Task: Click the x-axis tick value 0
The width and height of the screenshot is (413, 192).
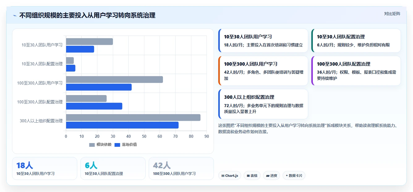Action: pos(66,137)
